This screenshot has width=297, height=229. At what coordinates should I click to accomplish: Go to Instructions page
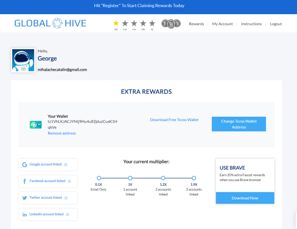(x=251, y=24)
